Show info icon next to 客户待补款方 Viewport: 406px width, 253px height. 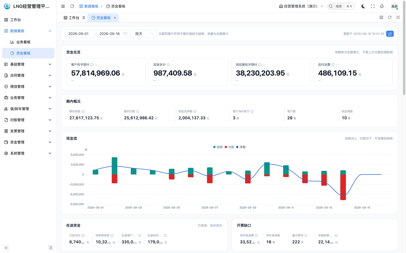252,111
